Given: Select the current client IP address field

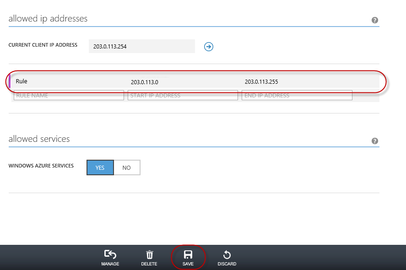Looking at the screenshot, I should 141,46.
